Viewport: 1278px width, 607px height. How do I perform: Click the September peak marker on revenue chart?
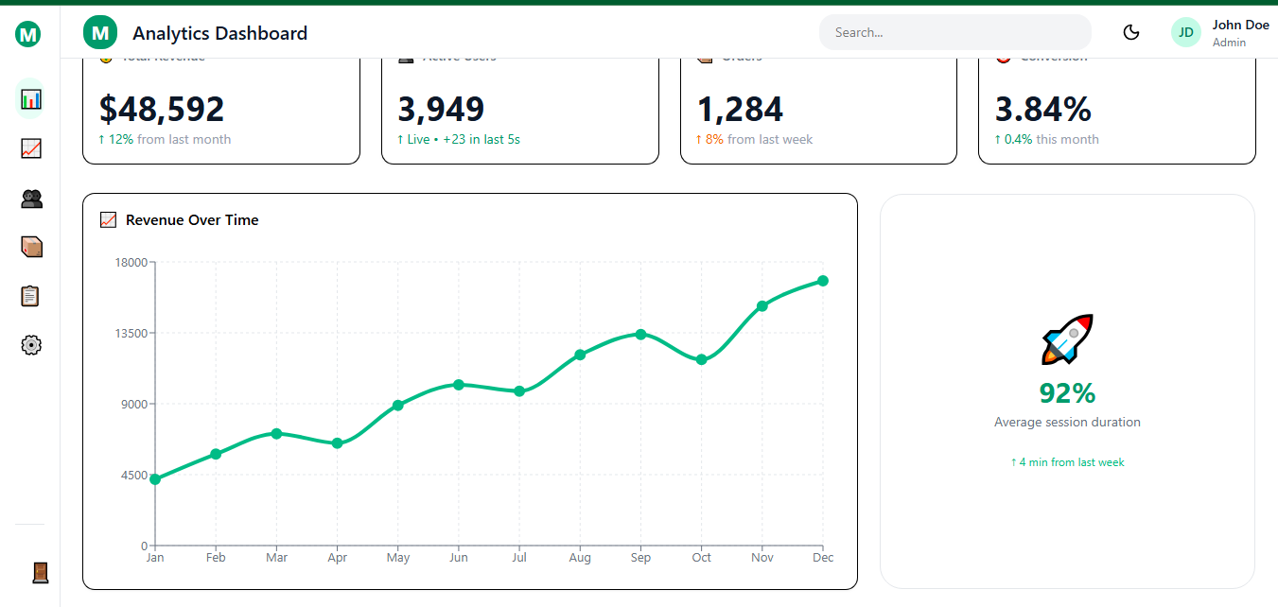(640, 334)
